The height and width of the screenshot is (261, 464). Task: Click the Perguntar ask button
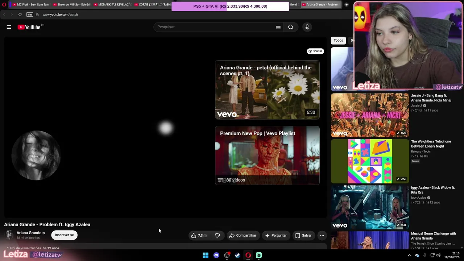point(276,236)
